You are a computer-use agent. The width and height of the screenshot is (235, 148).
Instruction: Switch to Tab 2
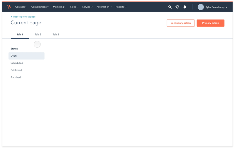(x=38, y=35)
